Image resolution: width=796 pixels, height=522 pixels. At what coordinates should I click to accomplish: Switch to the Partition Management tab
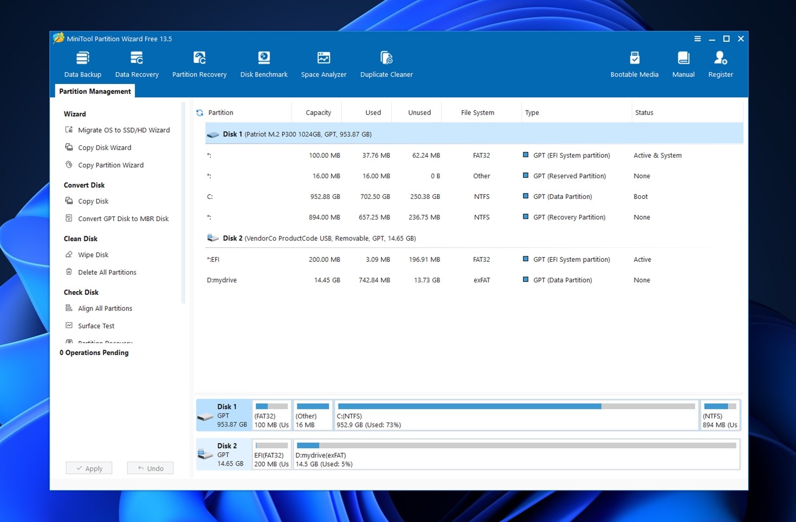94,91
